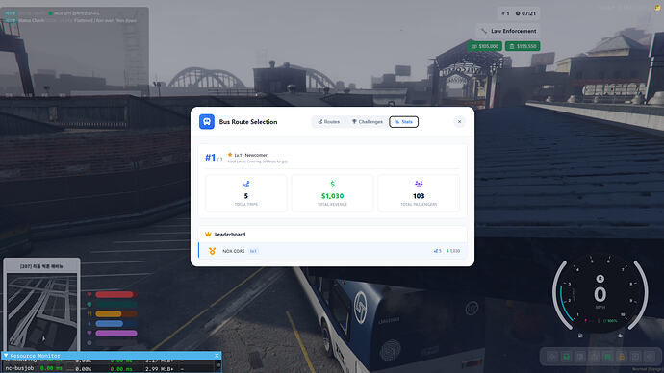Click the '# 1' player ID indicator

pyautogui.click(x=505, y=13)
